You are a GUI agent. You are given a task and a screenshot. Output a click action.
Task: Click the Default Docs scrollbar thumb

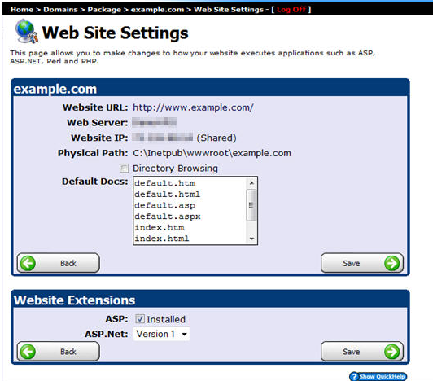(x=251, y=205)
